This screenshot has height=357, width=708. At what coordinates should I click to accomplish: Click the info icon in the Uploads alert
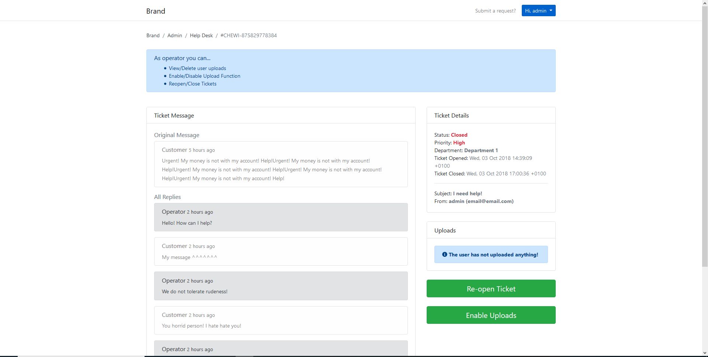point(444,254)
